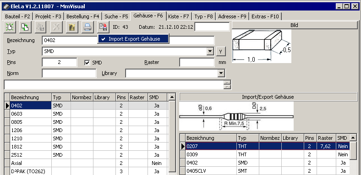Click left table scrollbar up arrow
This screenshot has height=175, width=361.
click(x=172, y=97)
